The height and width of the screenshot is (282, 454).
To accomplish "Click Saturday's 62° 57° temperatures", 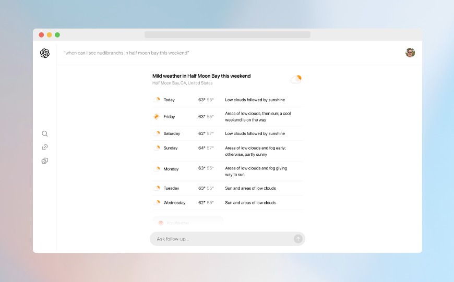I will [x=206, y=133].
